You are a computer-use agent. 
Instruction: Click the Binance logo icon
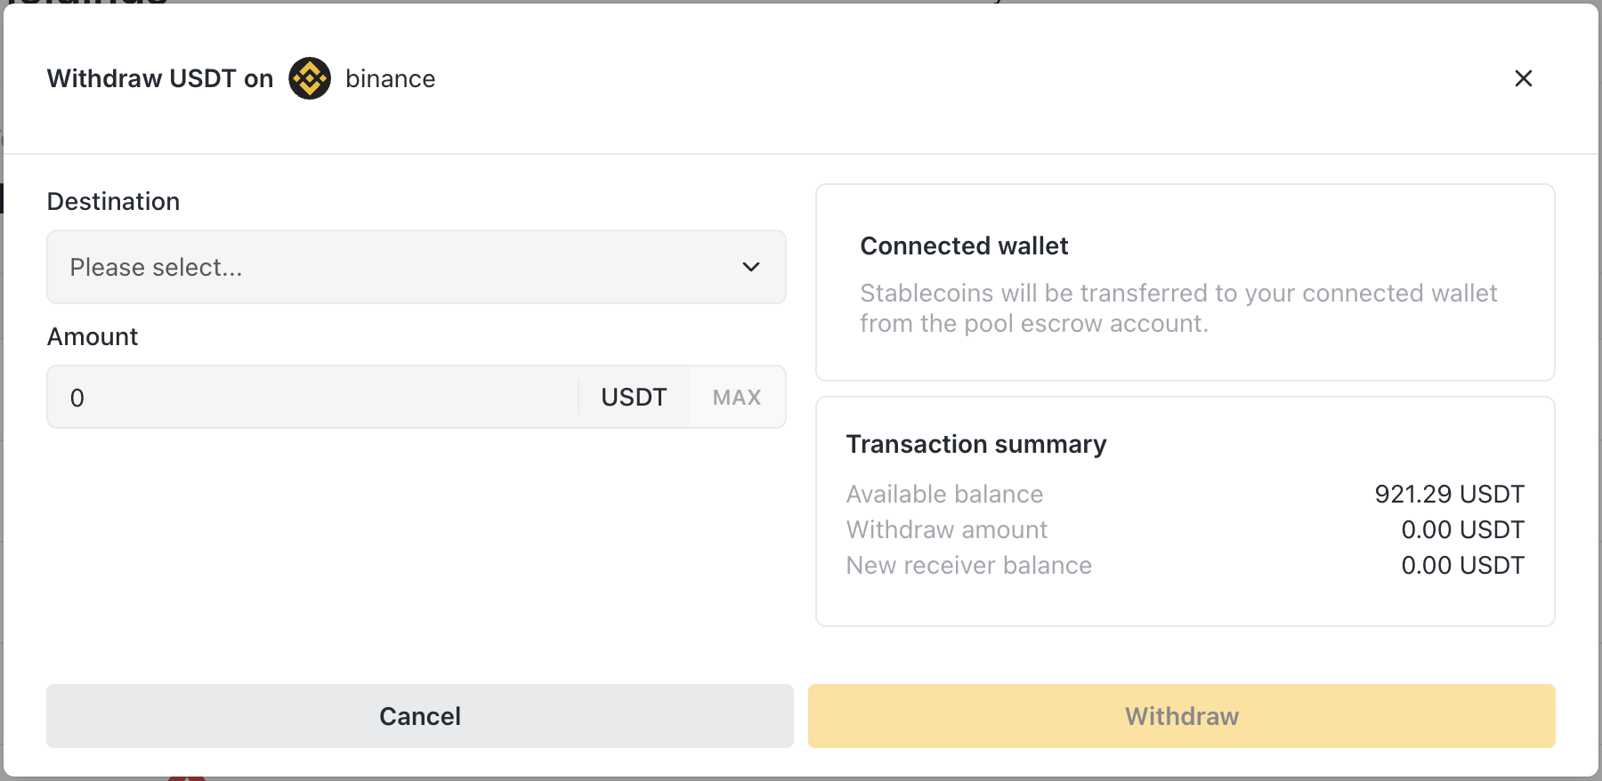(x=310, y=78)
